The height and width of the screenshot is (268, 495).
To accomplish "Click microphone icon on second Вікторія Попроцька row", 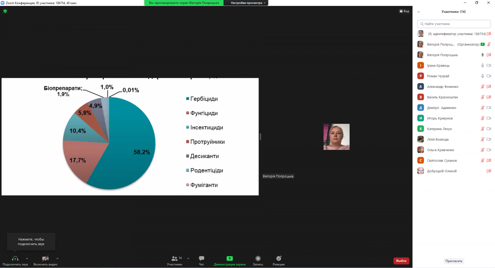I will [482, 55].
